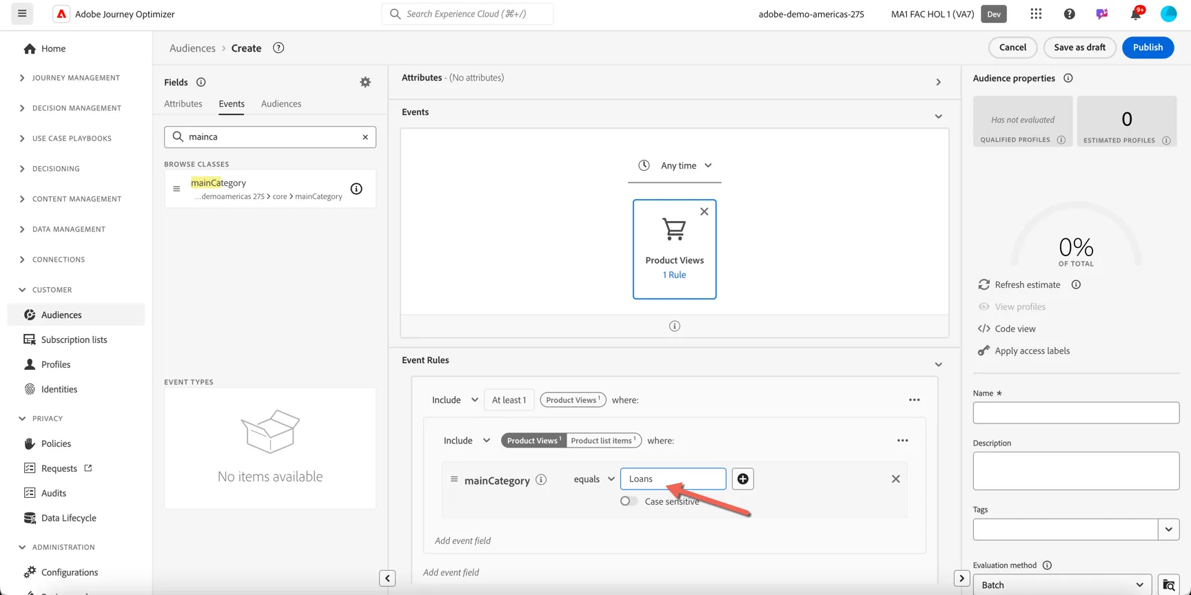Click Save as draft
Screen dimensions: 1191x595
click(x=1079, y=48)
